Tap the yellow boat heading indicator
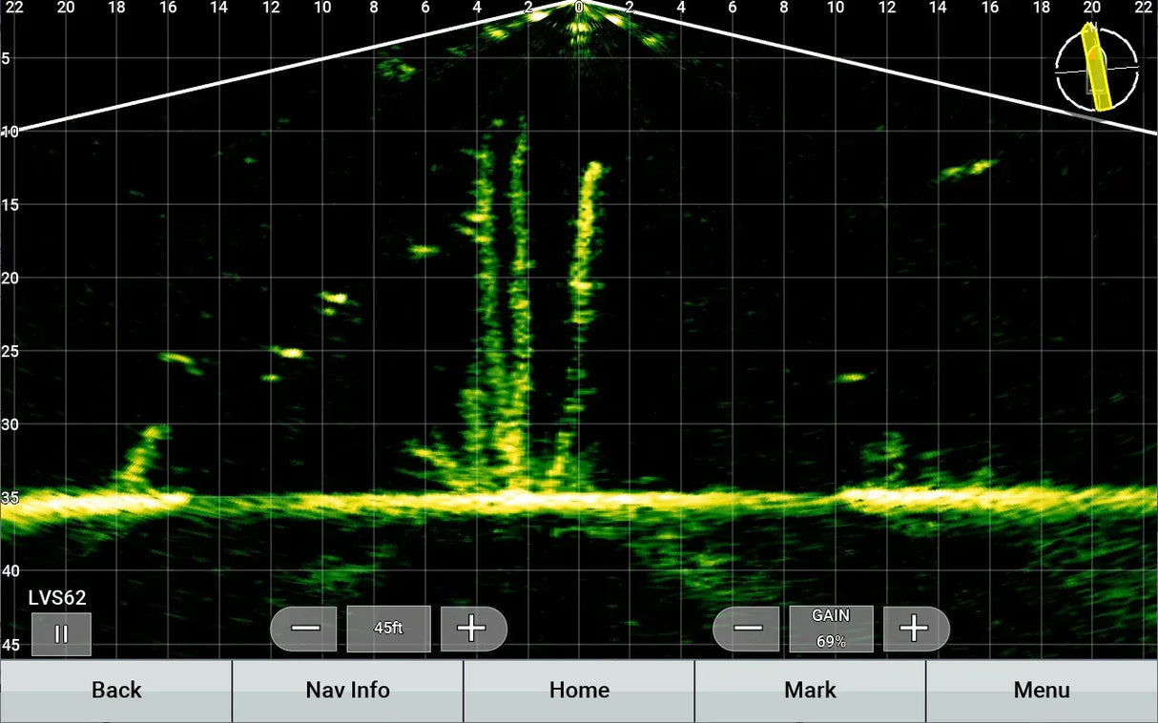The image size is (1158, 723). click(1093, 69)
